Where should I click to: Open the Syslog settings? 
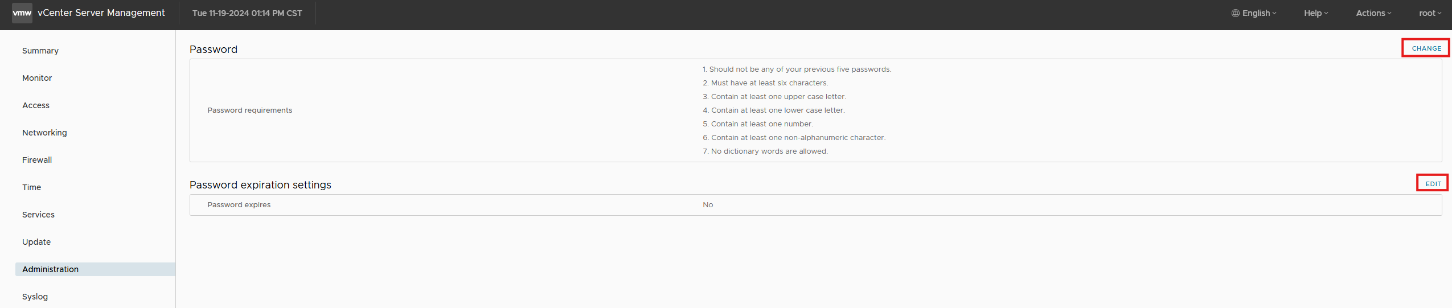coord(35,297)
